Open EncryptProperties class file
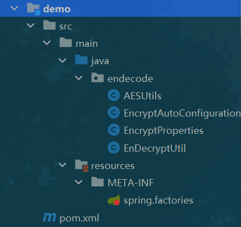 click(164, 131)
